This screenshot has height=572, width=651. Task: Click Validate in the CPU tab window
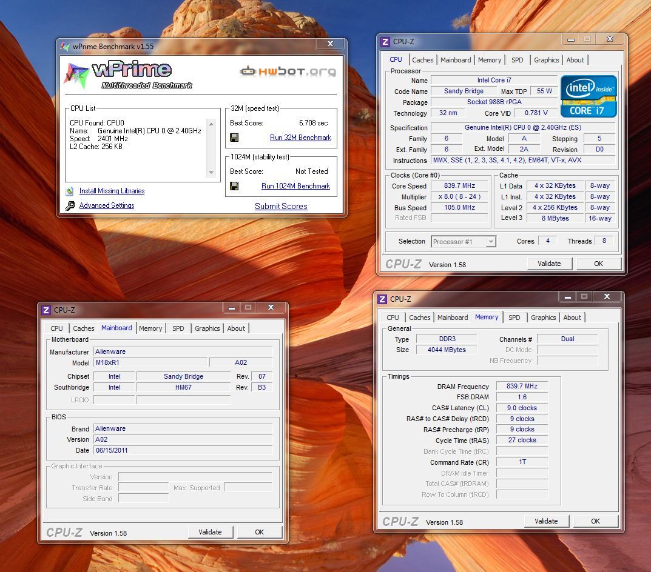tap(549, 264)
